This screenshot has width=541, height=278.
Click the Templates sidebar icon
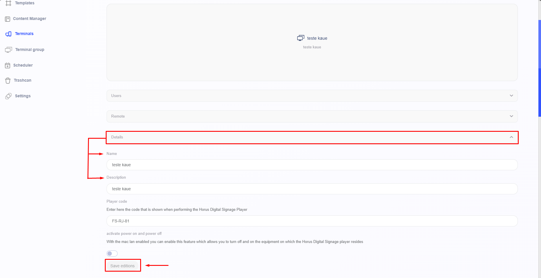(x=8, y=3)
